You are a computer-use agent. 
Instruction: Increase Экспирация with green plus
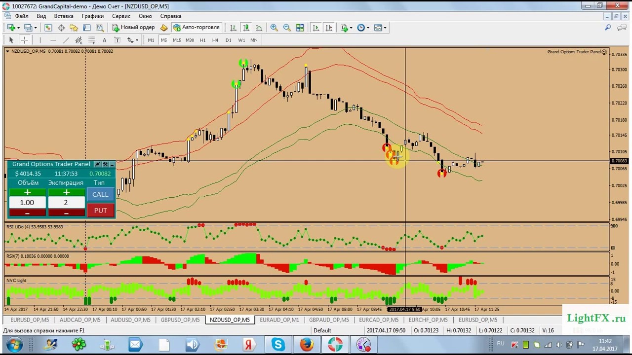tap(66, 192)
